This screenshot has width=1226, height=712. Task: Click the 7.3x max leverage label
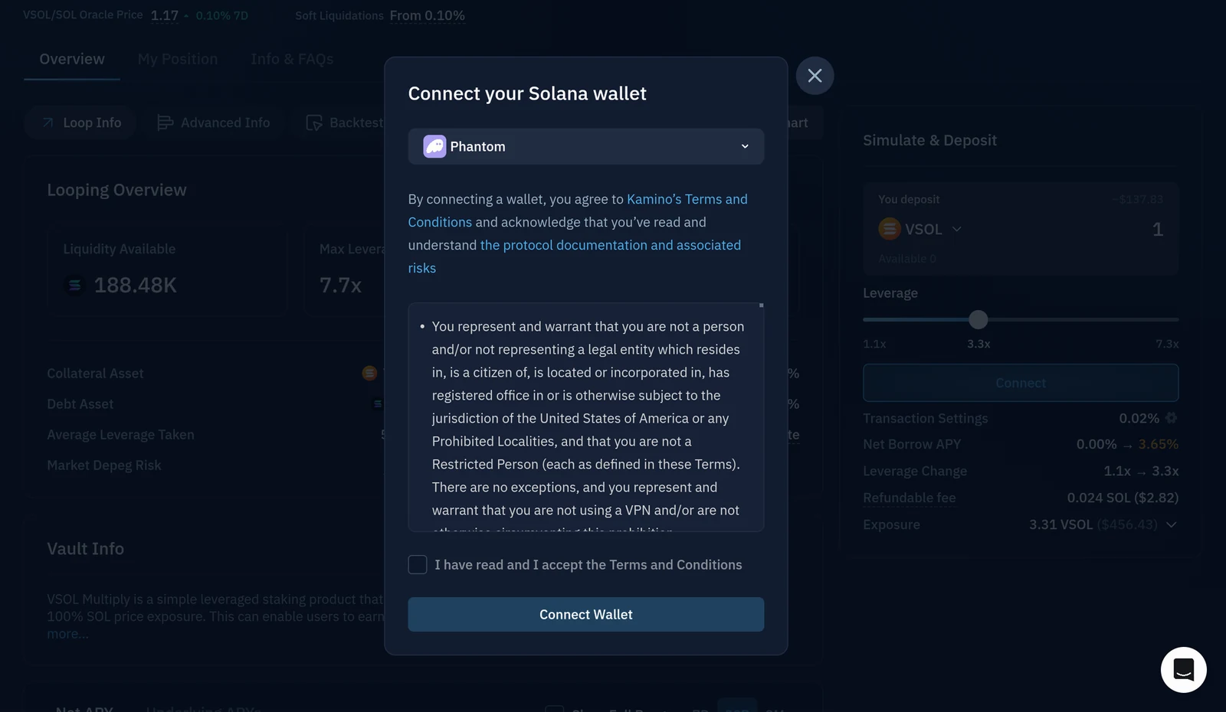point(1167,344)
